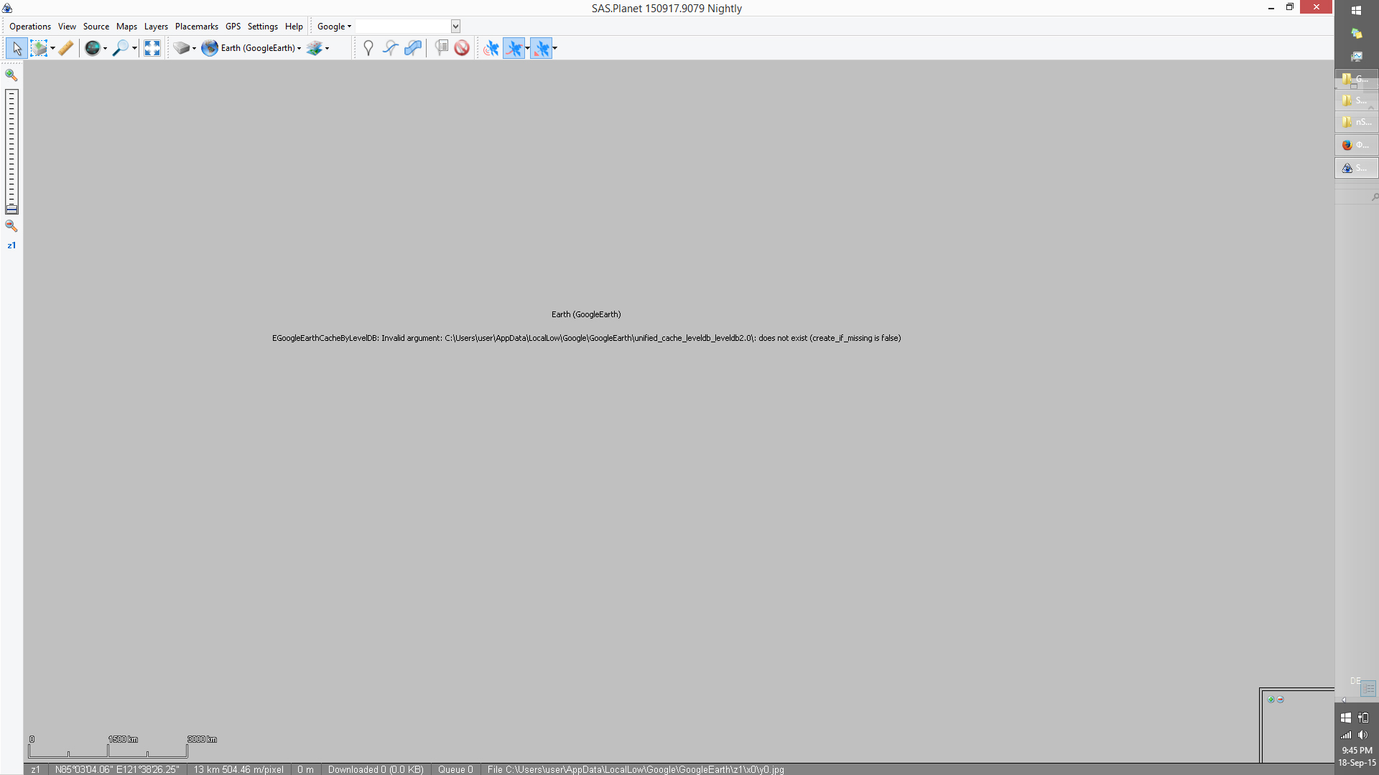Click the zoom in magnifier button
The image size is (1379, 775).
[x=11, y=75]
